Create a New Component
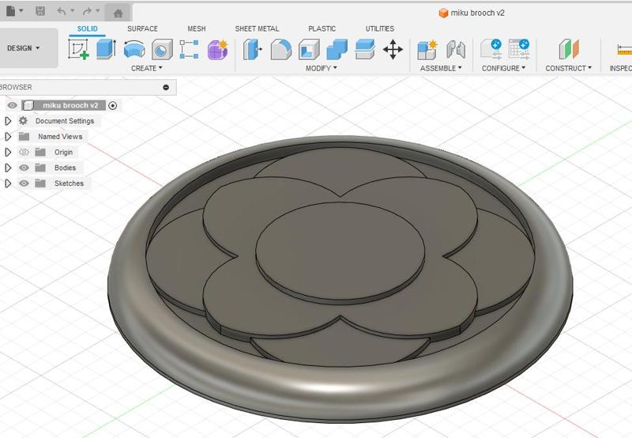The image size is (632, 438). click(427, 50)
